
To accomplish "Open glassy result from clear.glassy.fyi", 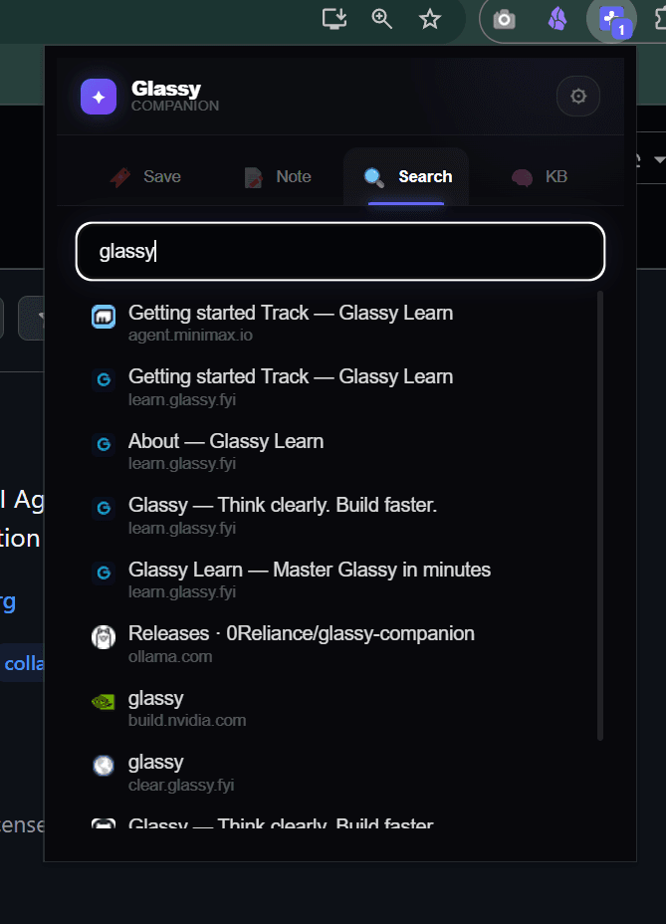I will pos(340,773).
